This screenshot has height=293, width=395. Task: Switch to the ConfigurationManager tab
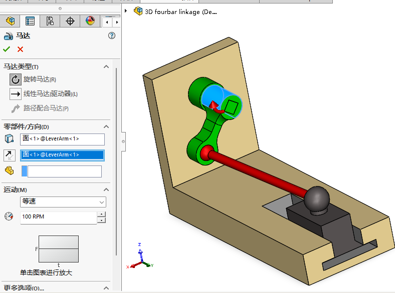pyautogui.click(x=50, y=21)
